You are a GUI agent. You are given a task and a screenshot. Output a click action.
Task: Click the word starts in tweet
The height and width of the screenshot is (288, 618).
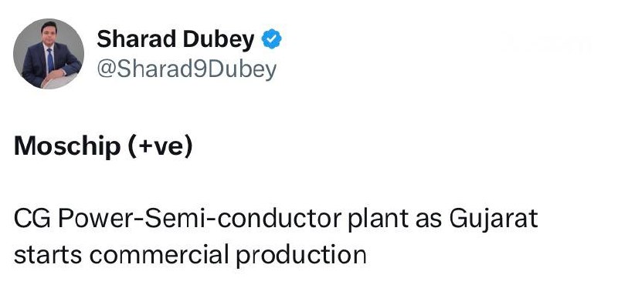[48, 256]
